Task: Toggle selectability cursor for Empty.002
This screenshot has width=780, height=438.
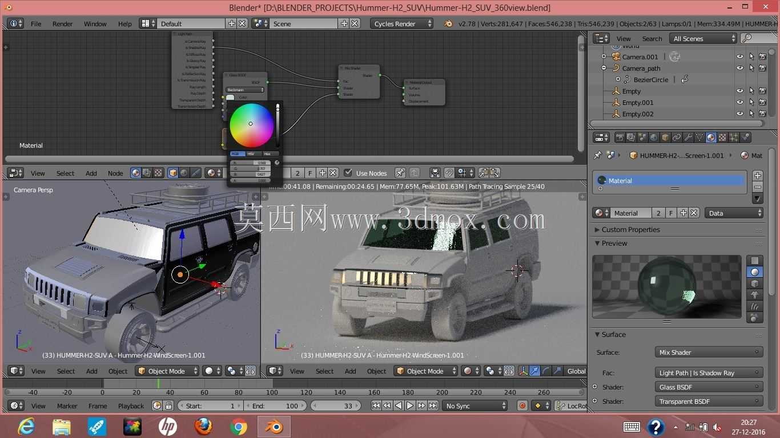Action: point(751,113)
